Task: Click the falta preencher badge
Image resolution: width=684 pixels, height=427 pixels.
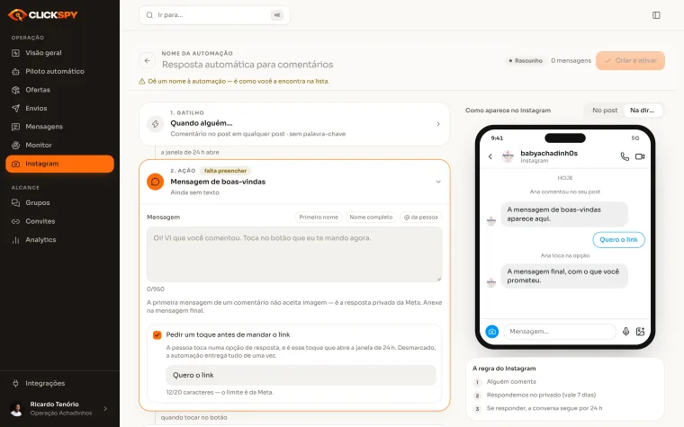Action: pyautogui.click(x=226, y=171)
